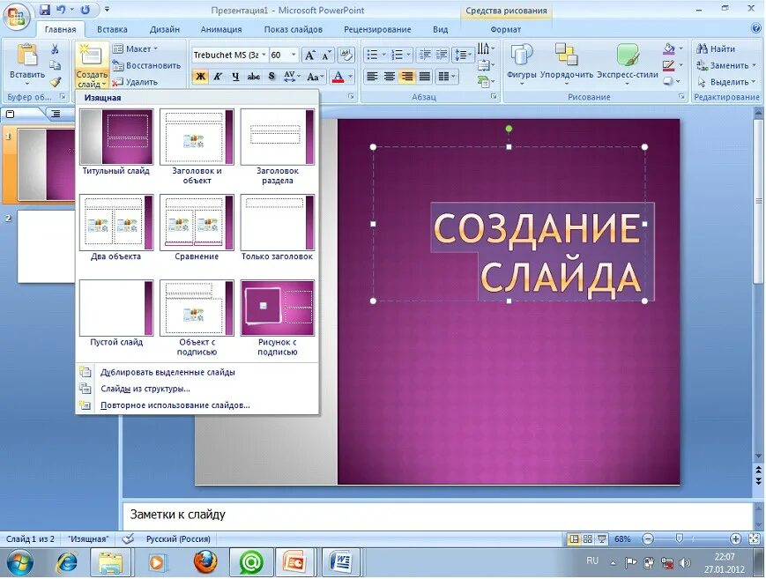Click Найти find button
The image size is (766, 579).
tap(716, 48)
